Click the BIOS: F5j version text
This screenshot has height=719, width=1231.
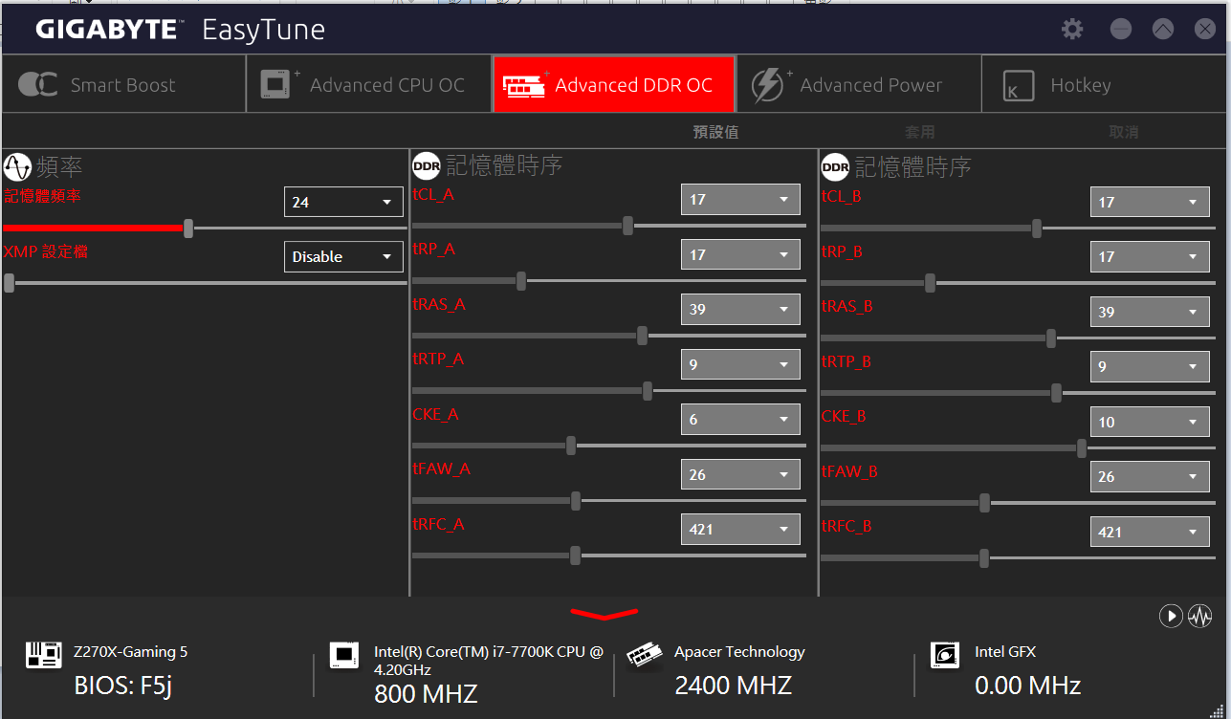point(123,686)
